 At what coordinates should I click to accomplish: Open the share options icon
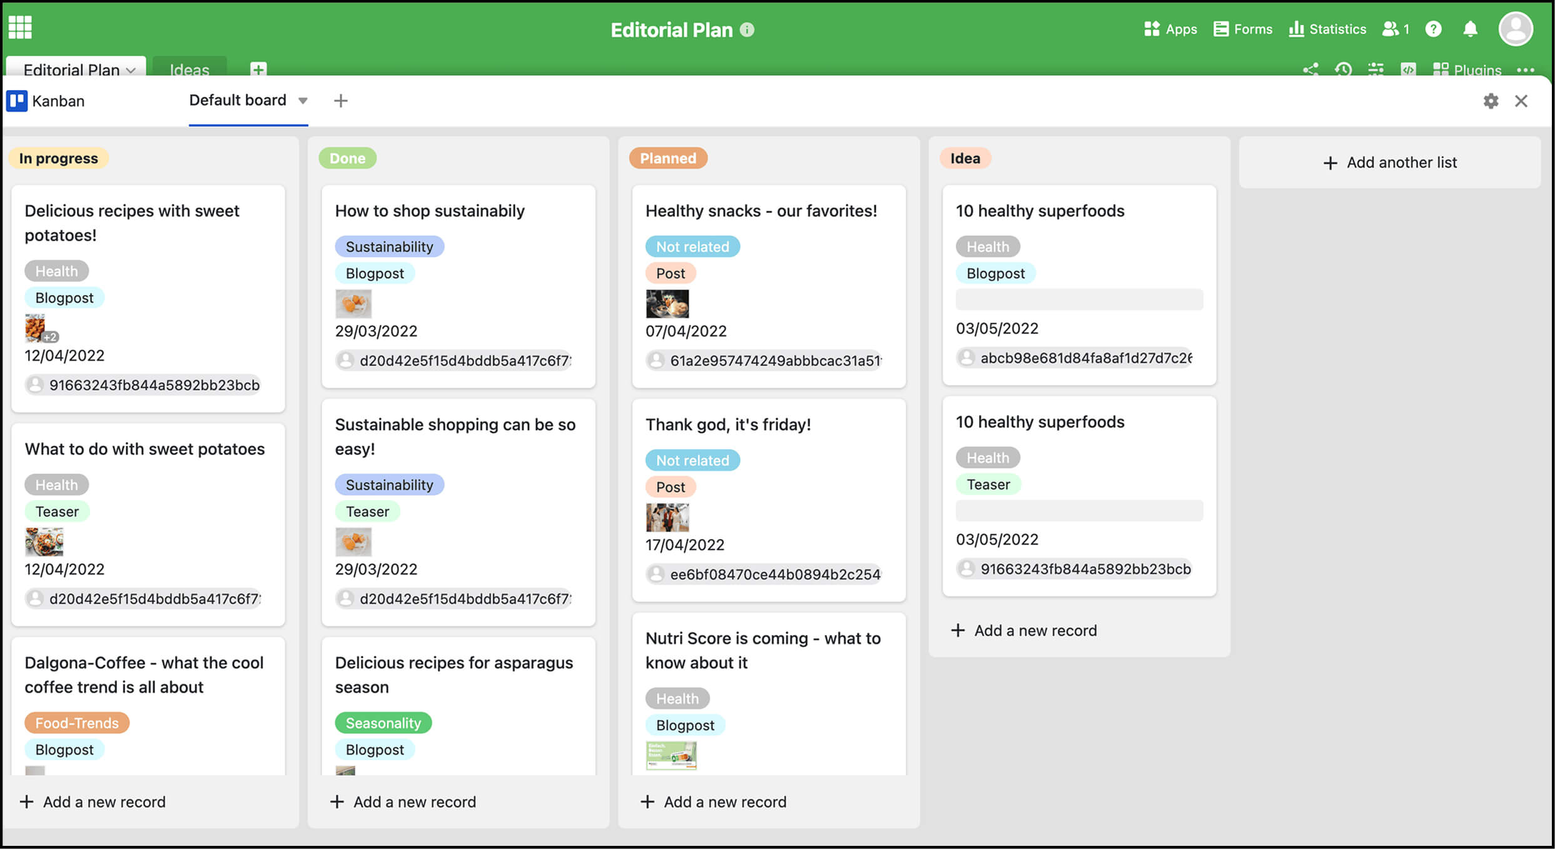(1312, 70)
